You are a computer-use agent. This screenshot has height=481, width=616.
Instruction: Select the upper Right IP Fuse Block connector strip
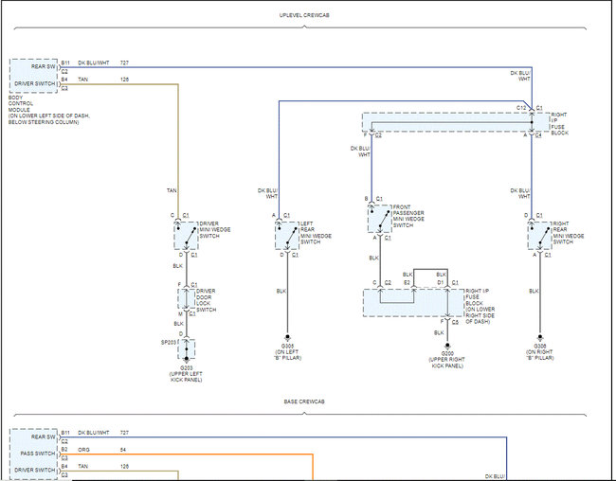(453, 123)
